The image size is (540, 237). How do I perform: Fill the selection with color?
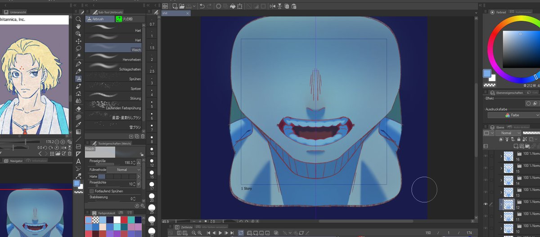coord(233,6)
